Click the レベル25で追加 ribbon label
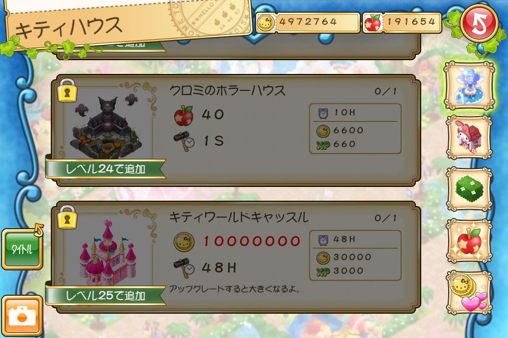Viewport: 508px width, 338px height. coord(106,296)
